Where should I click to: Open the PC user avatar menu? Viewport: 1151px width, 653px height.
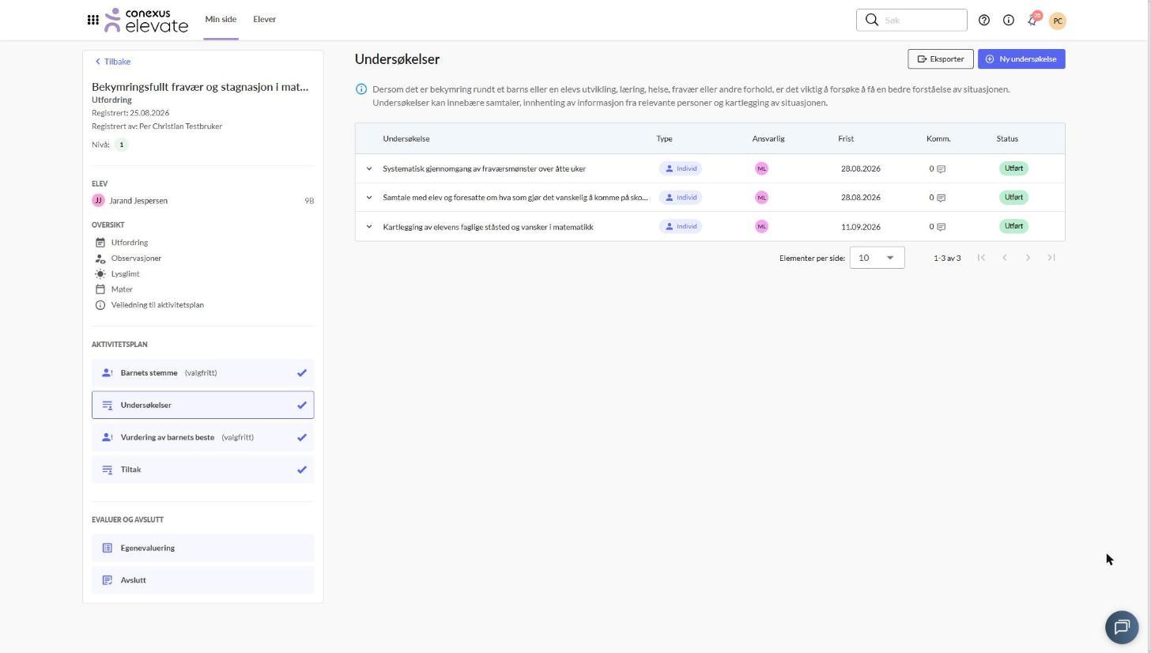tap(1058, 21)
